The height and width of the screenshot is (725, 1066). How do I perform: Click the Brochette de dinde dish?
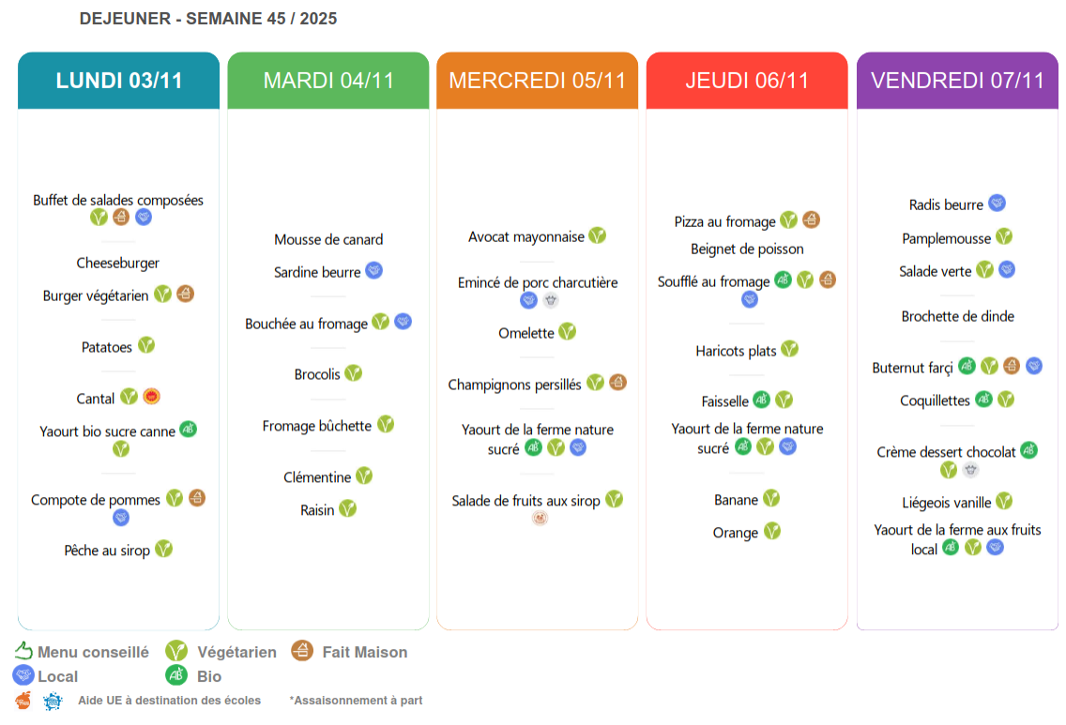(x=957, y=317)
